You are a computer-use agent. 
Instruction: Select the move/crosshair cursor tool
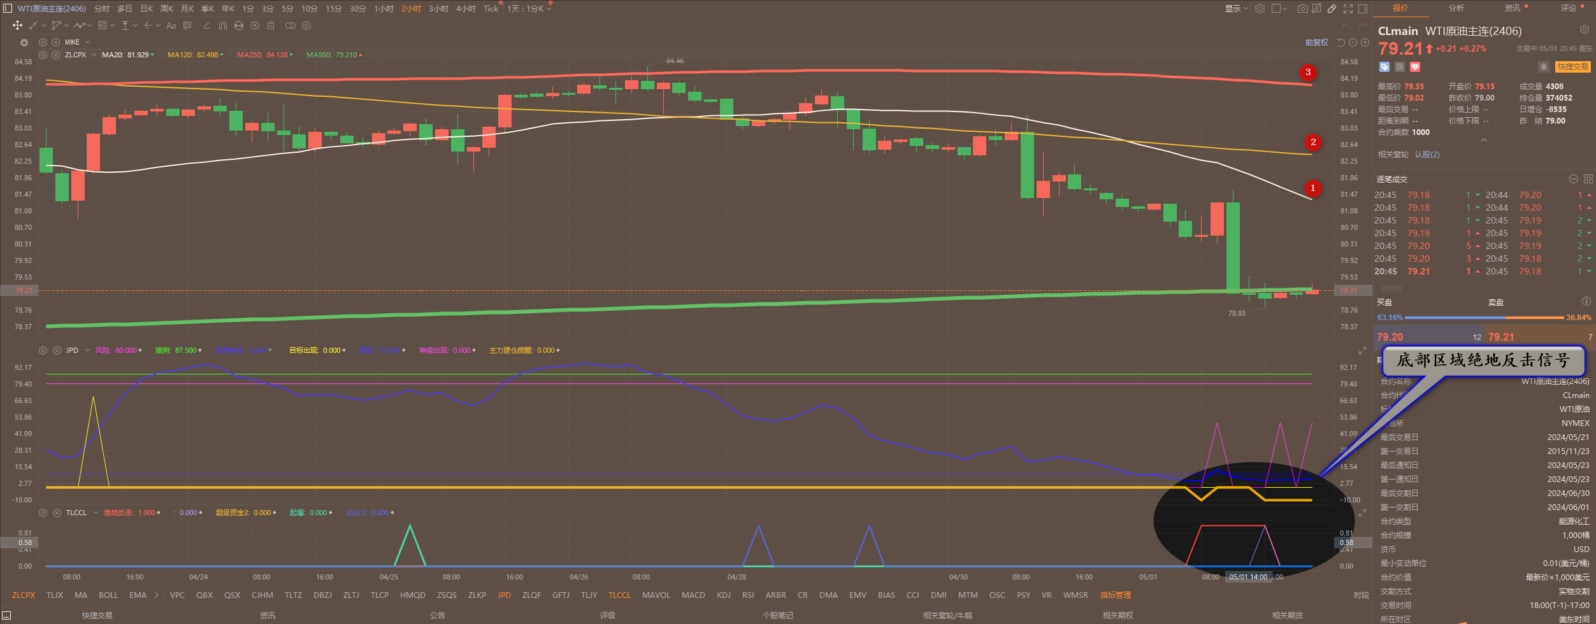[x=17, y=25]
